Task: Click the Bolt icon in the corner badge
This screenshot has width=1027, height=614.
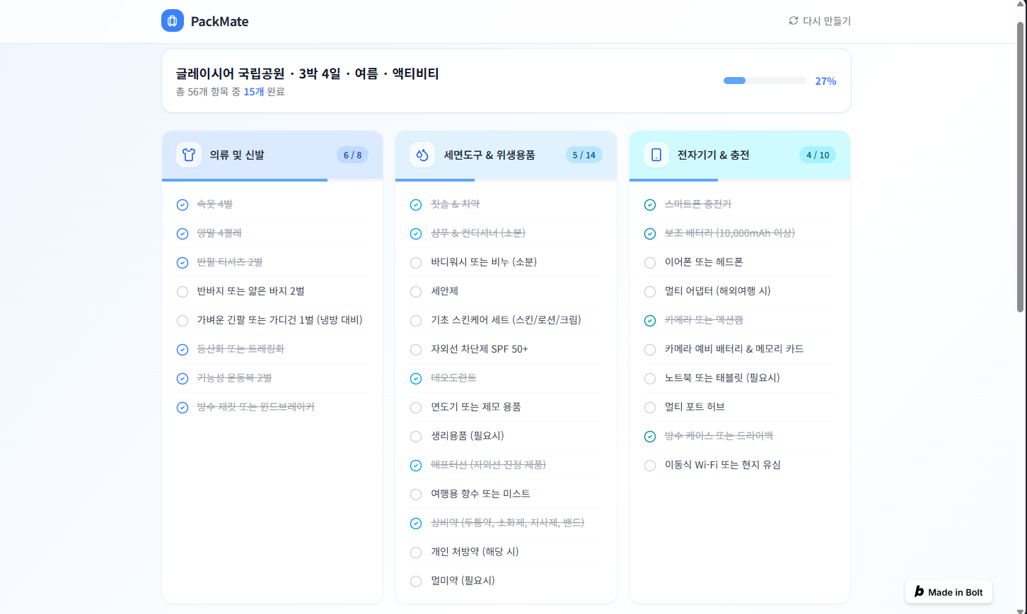Action: point(918,591)
